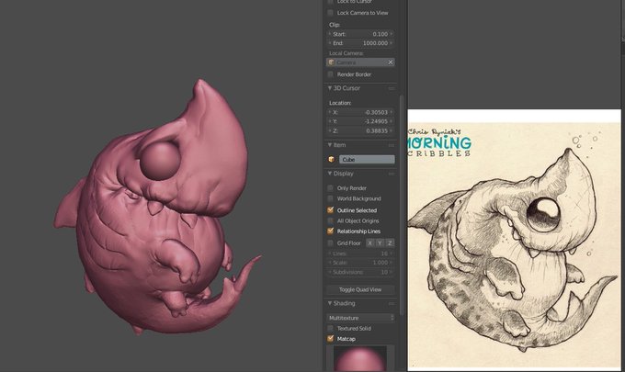Screen dimensions: 625x372
Task: Enable the World Background checkbox
Action: point(330,198)
